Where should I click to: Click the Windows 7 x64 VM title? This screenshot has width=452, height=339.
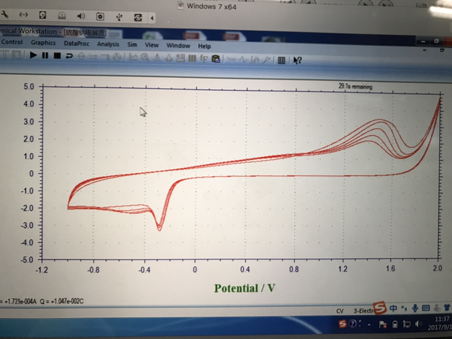pyautogui.click(x=212, y=6)
